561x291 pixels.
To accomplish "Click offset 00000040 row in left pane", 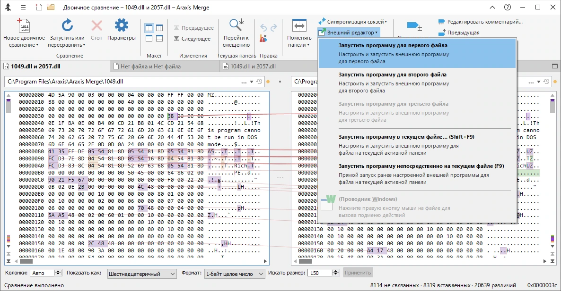I will [140, 124].
